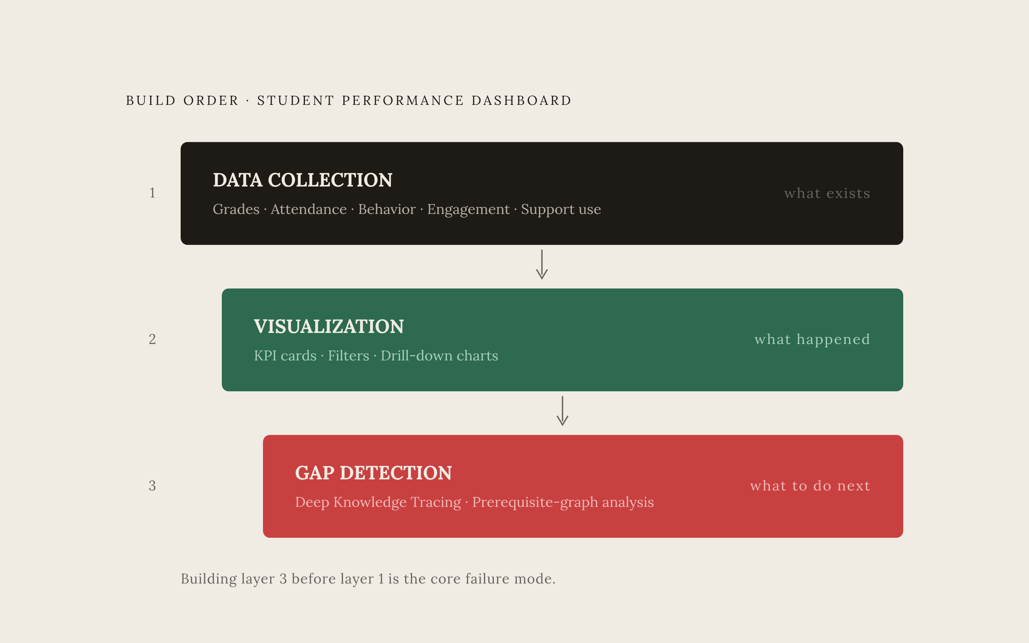Select the 'VISUALIZATION' heading
Screen dimensions: 1029x643
pos(329,326)
